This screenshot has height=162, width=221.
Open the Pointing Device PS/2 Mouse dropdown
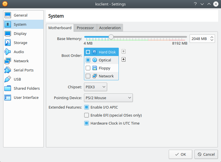point(108,98)
